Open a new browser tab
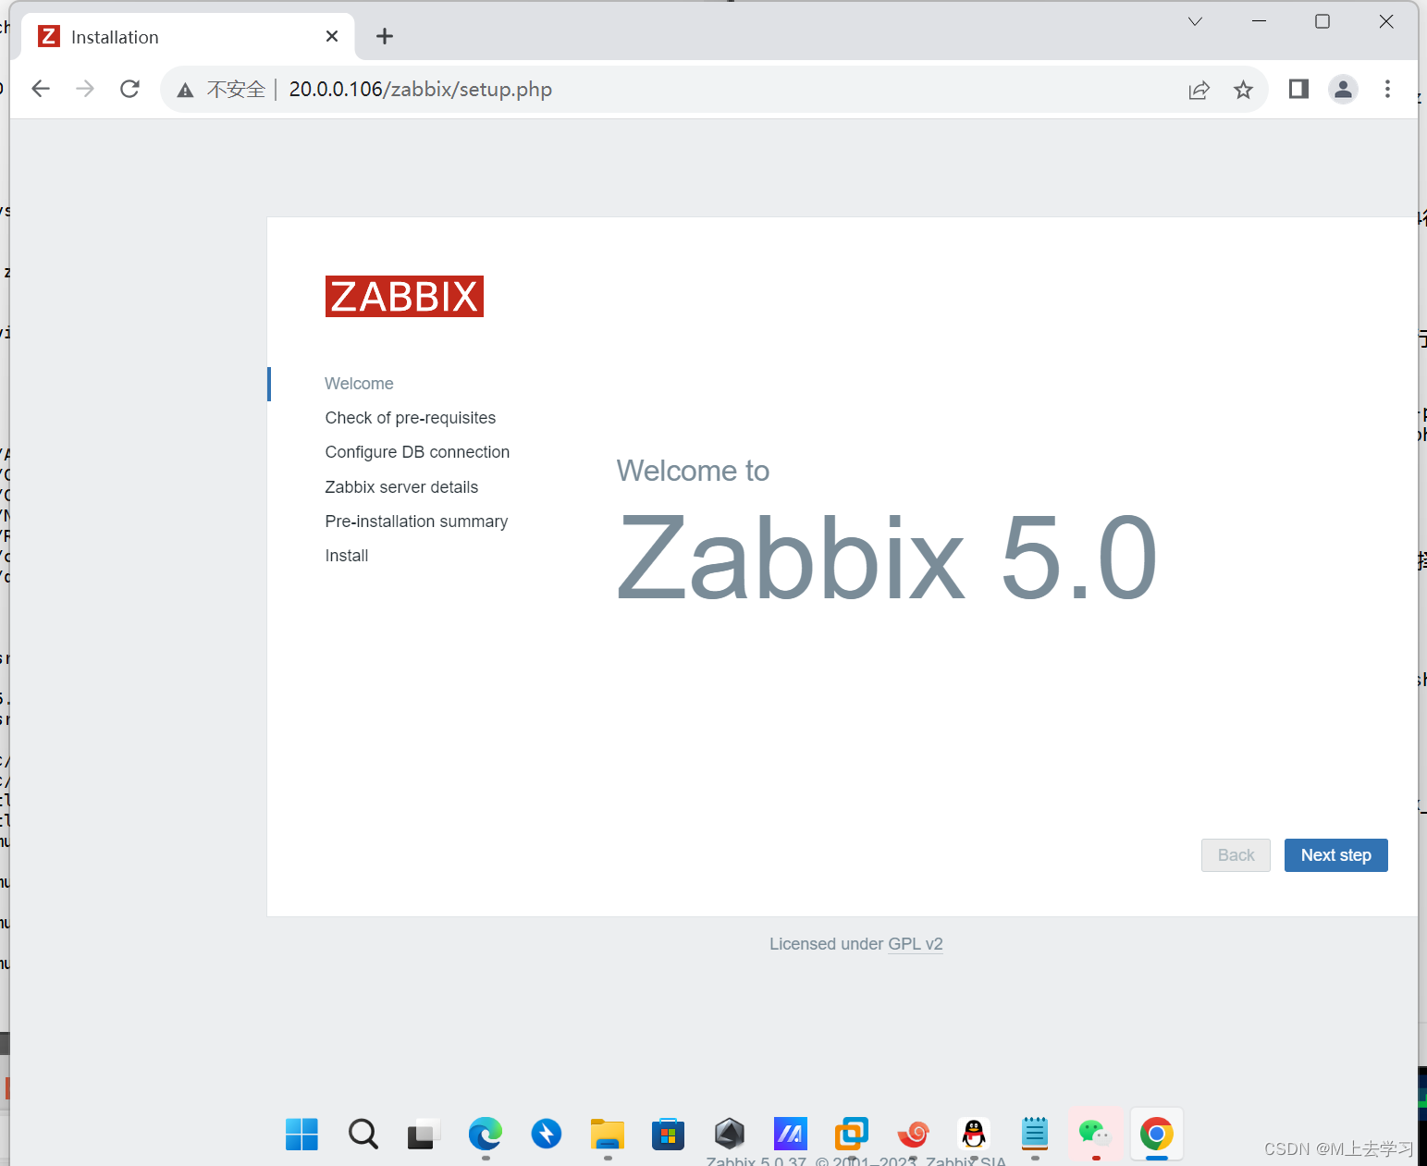The width and height of the screenshot is (1427, 1166). pos(385,36)
